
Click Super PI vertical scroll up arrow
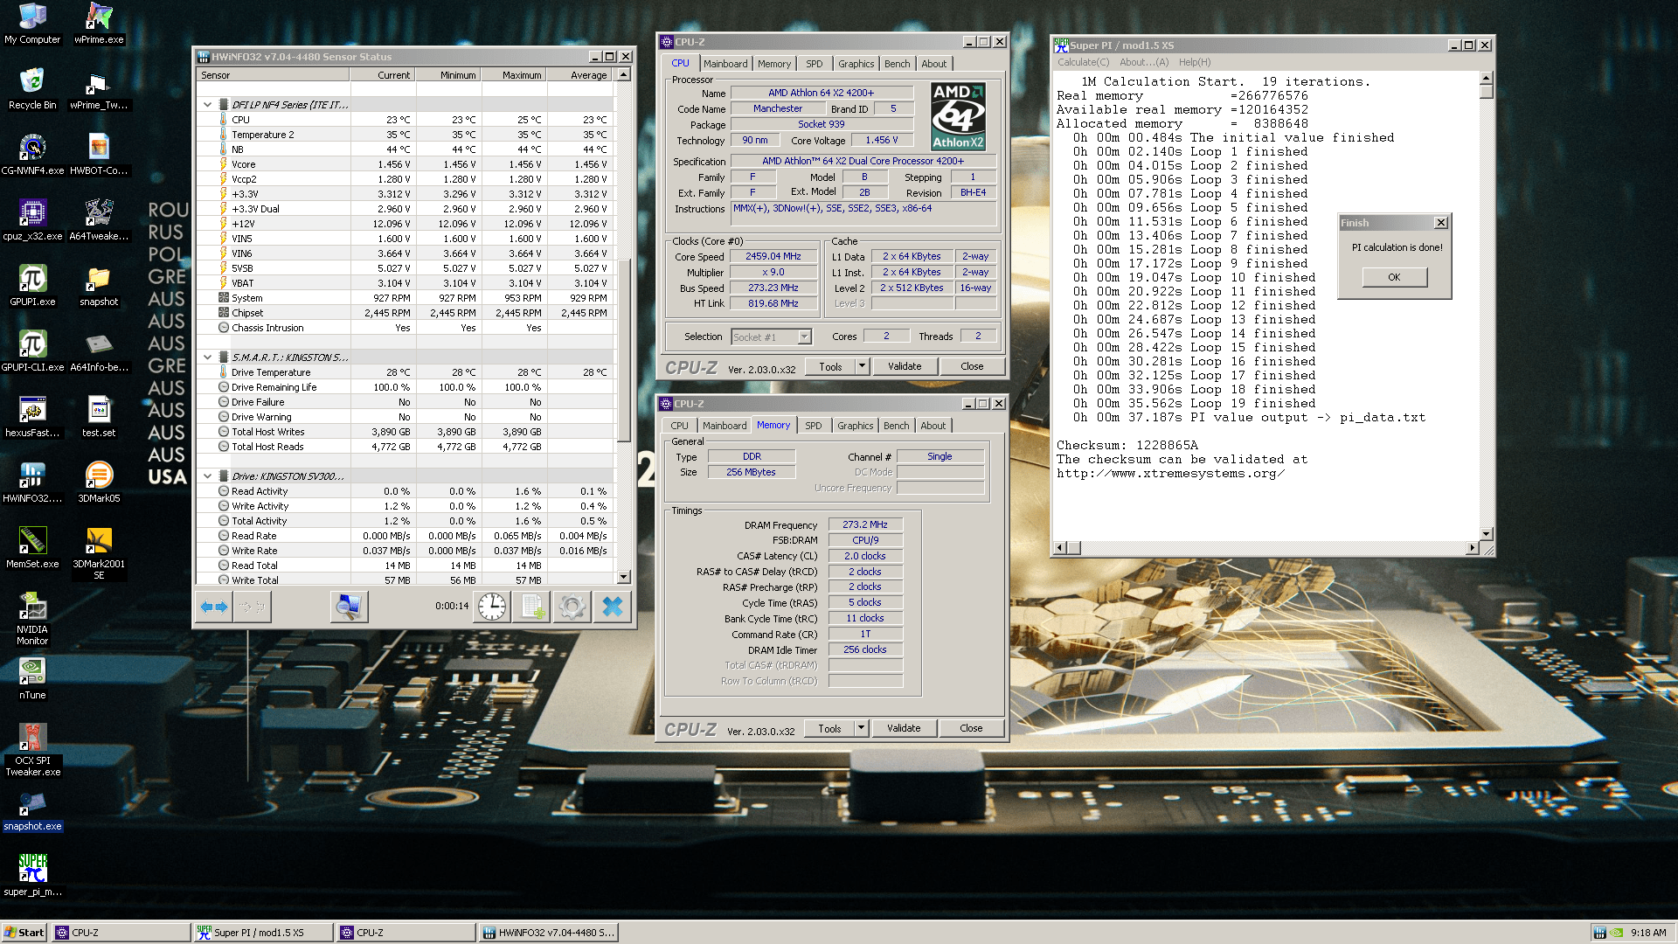(1487, 78)
